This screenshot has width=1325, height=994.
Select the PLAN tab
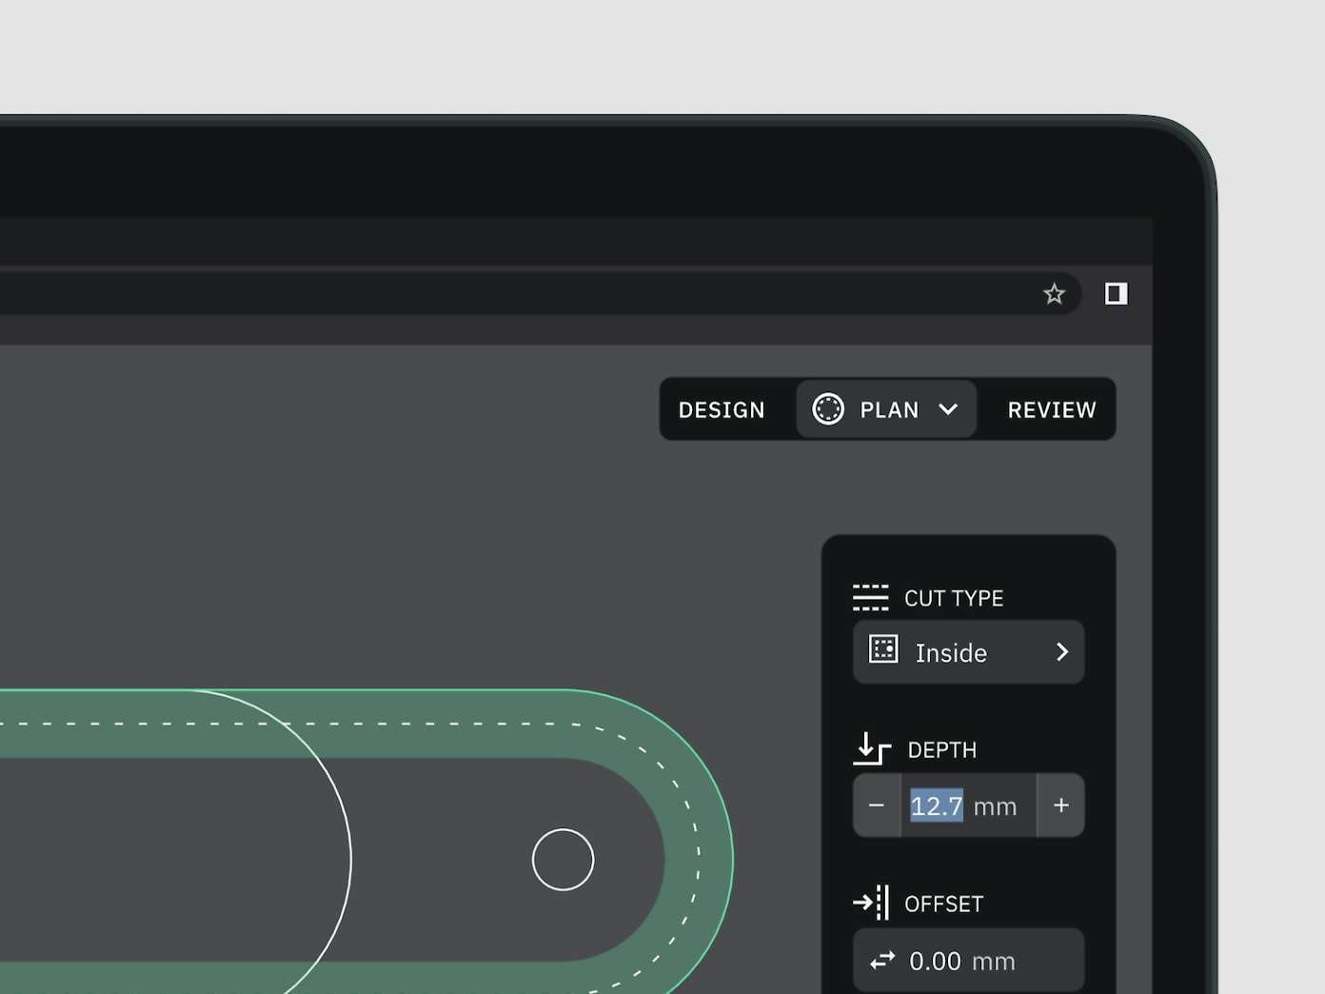pyautogui.click(x=886, y=409)
